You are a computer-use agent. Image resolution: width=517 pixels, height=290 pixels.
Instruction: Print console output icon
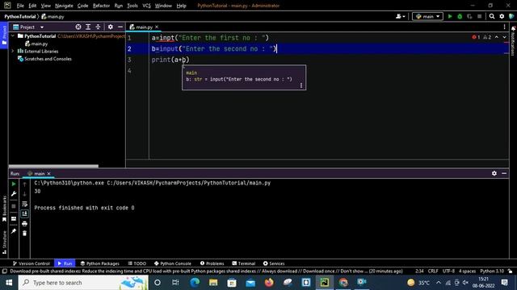(x=24, y=224)
